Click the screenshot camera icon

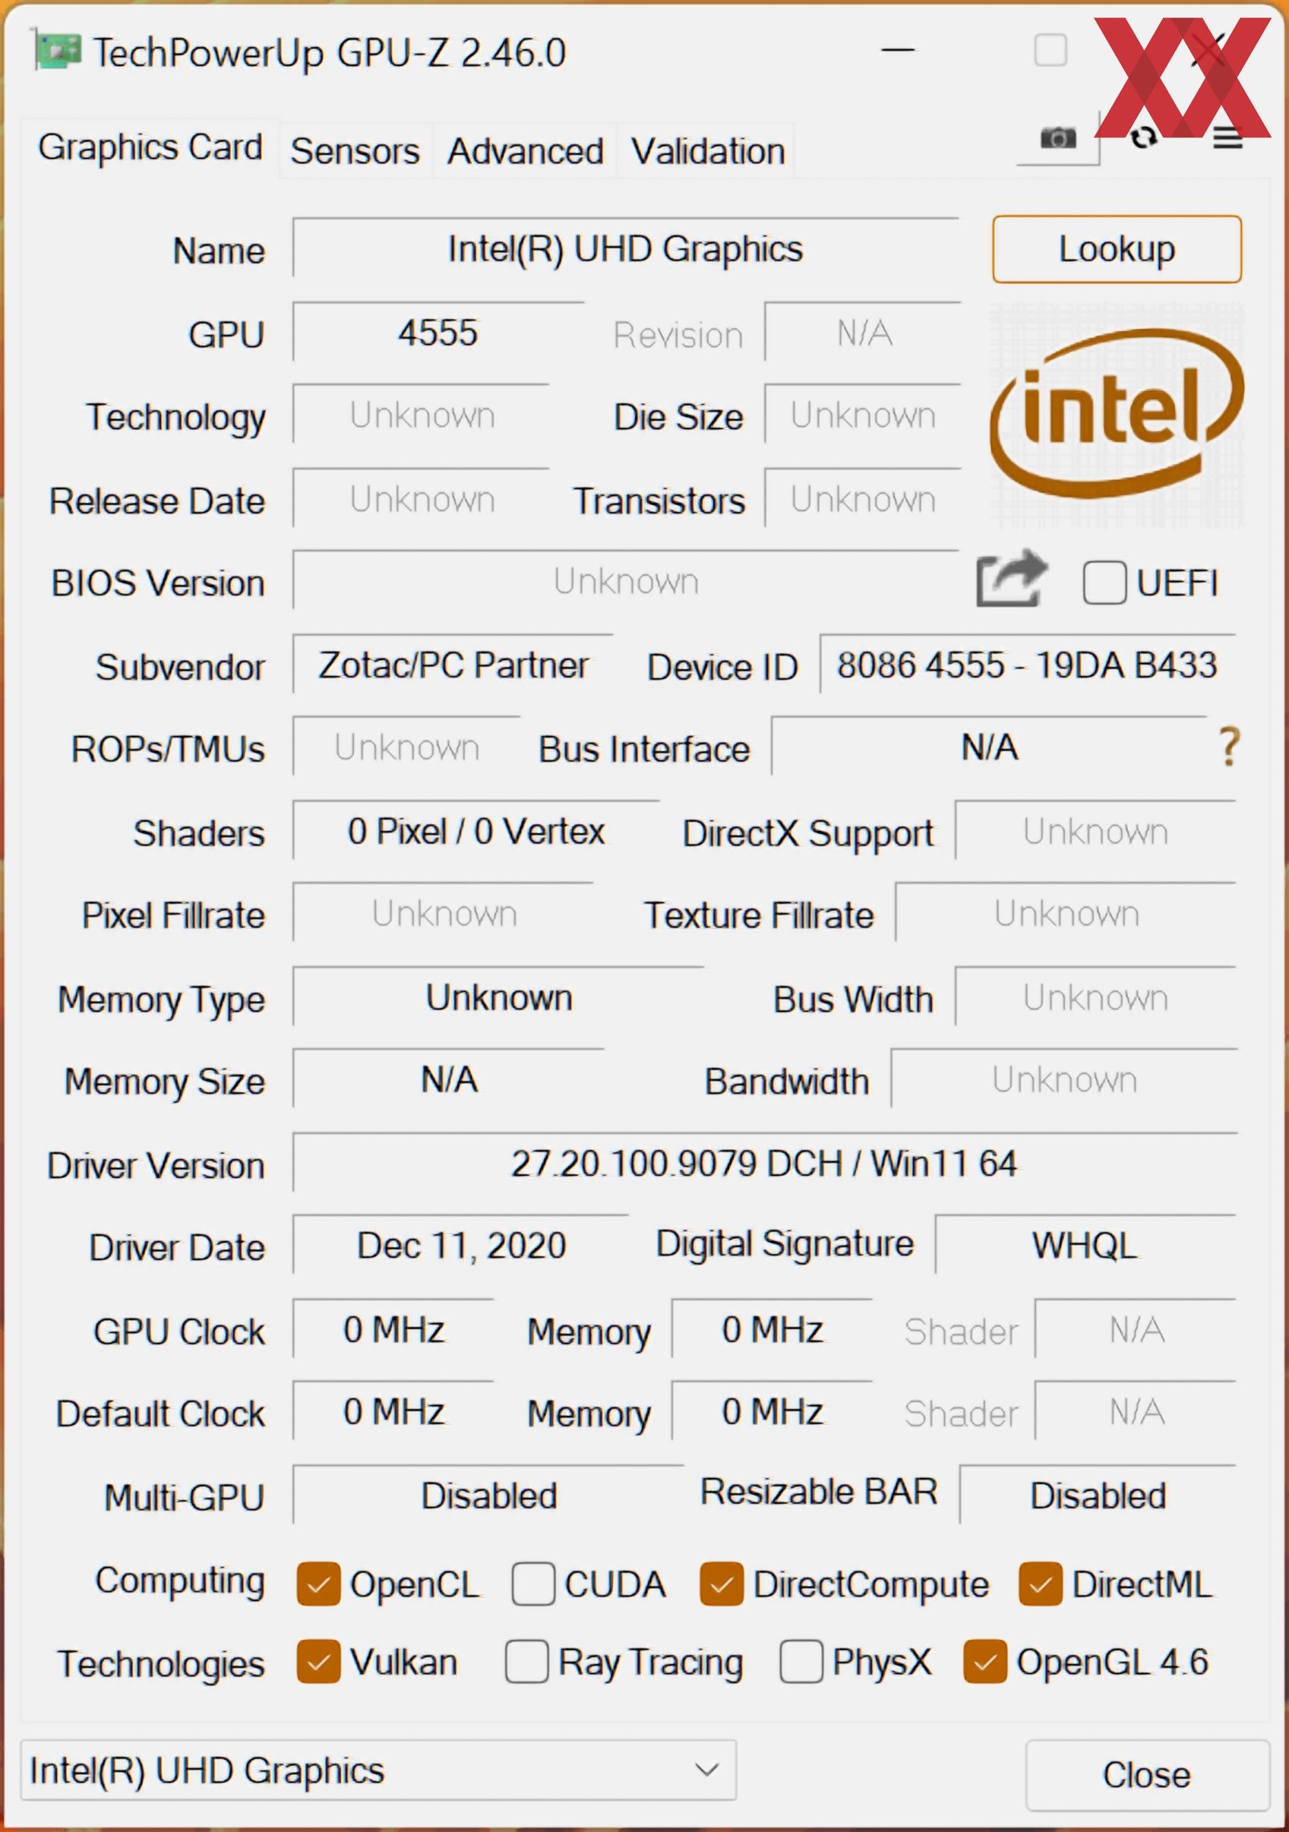pos(1057,138)
